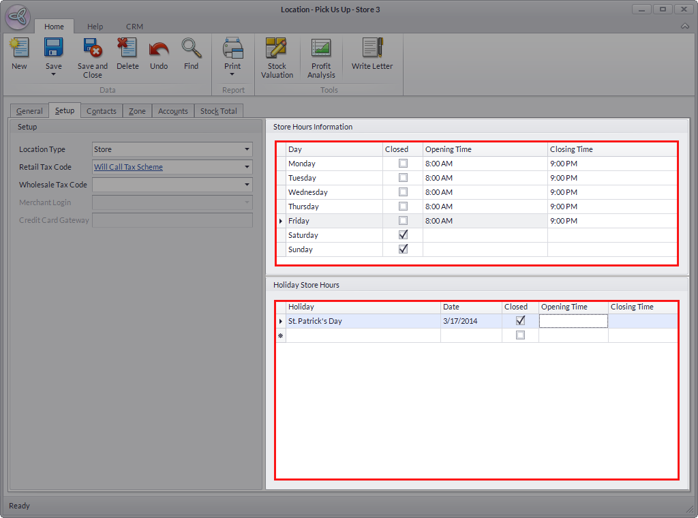
Task: Uncheck the Closed box for Saturday
Action: tap(403, 235)
